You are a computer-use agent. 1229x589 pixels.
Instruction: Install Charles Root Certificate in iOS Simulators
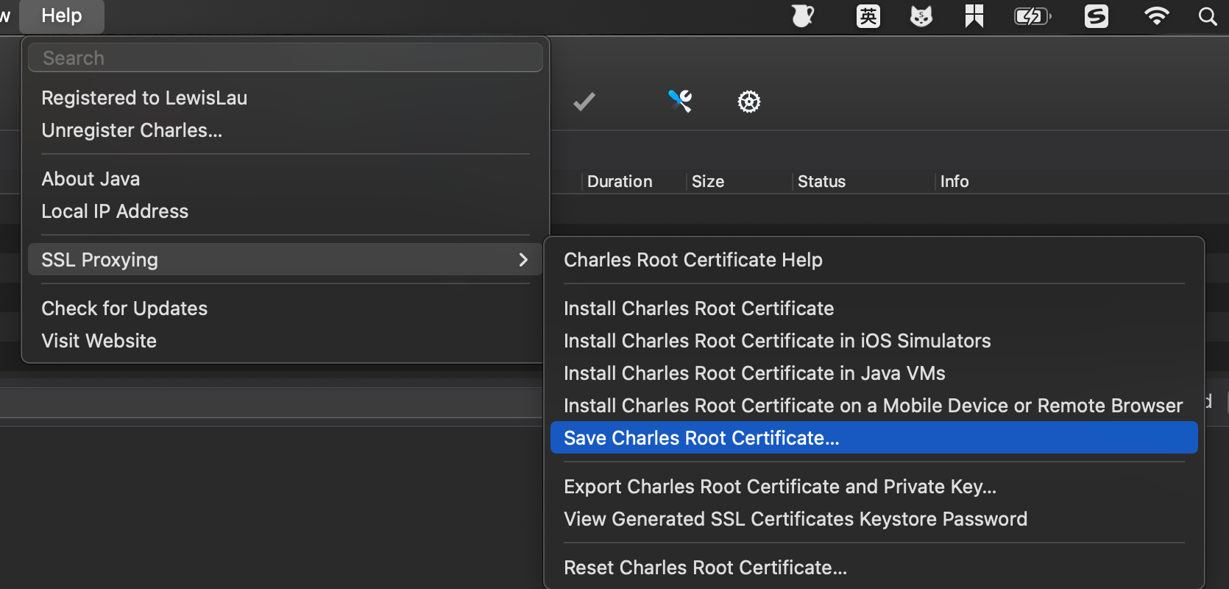click(874, 341)
